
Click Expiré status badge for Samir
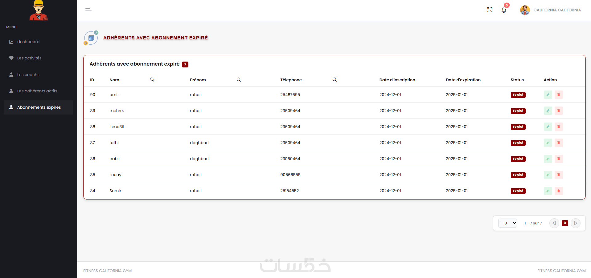pos(518,191)
